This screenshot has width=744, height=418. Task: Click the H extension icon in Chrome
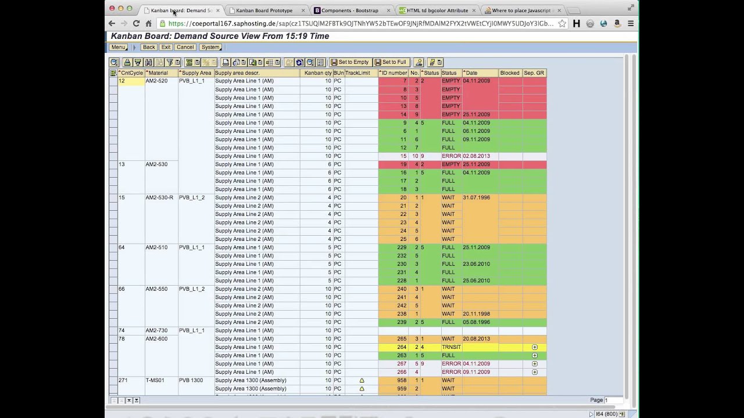(x=576, y=24)
